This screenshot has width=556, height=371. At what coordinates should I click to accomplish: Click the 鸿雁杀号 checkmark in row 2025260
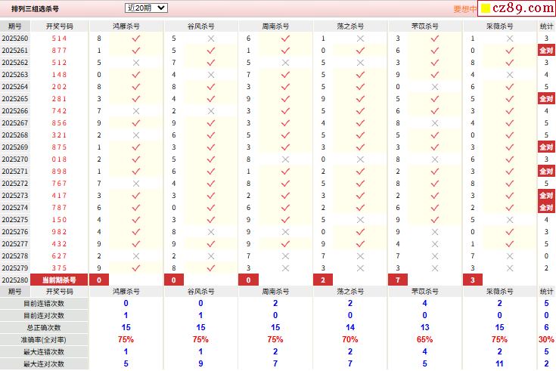(136, 39)
